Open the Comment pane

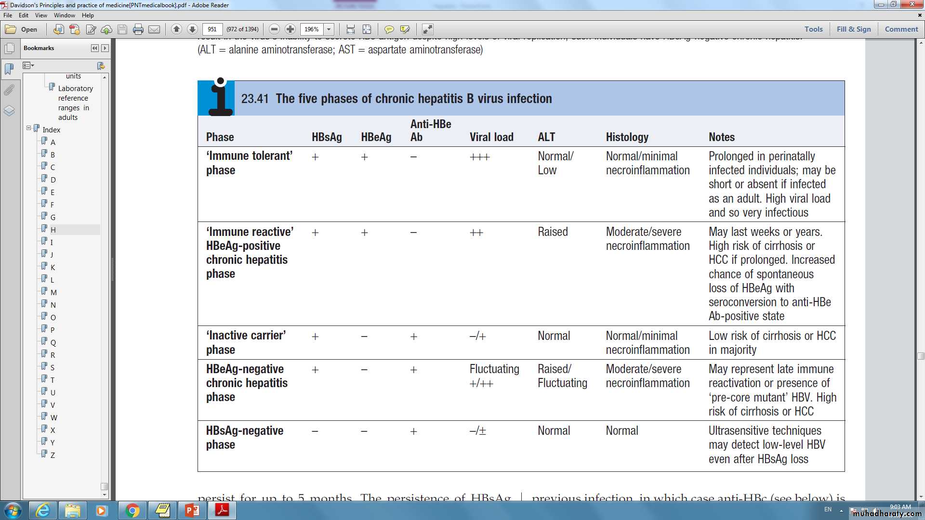coord(901,29)
